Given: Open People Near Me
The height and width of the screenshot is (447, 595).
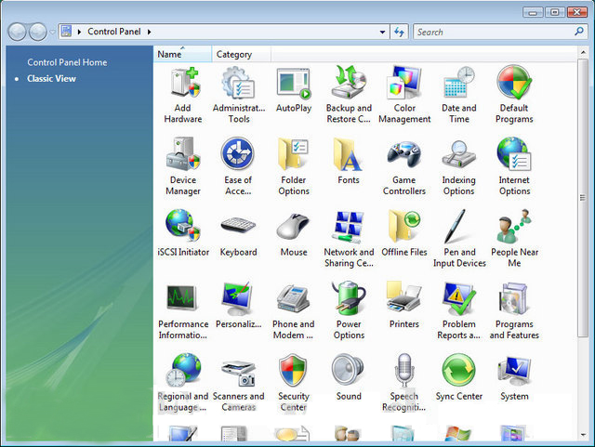Looking at the screenshot, I should coord(514,239).
